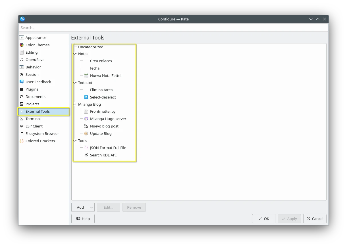Collapse the Notas category
This screenshot has width=347, height=247.
75,54
